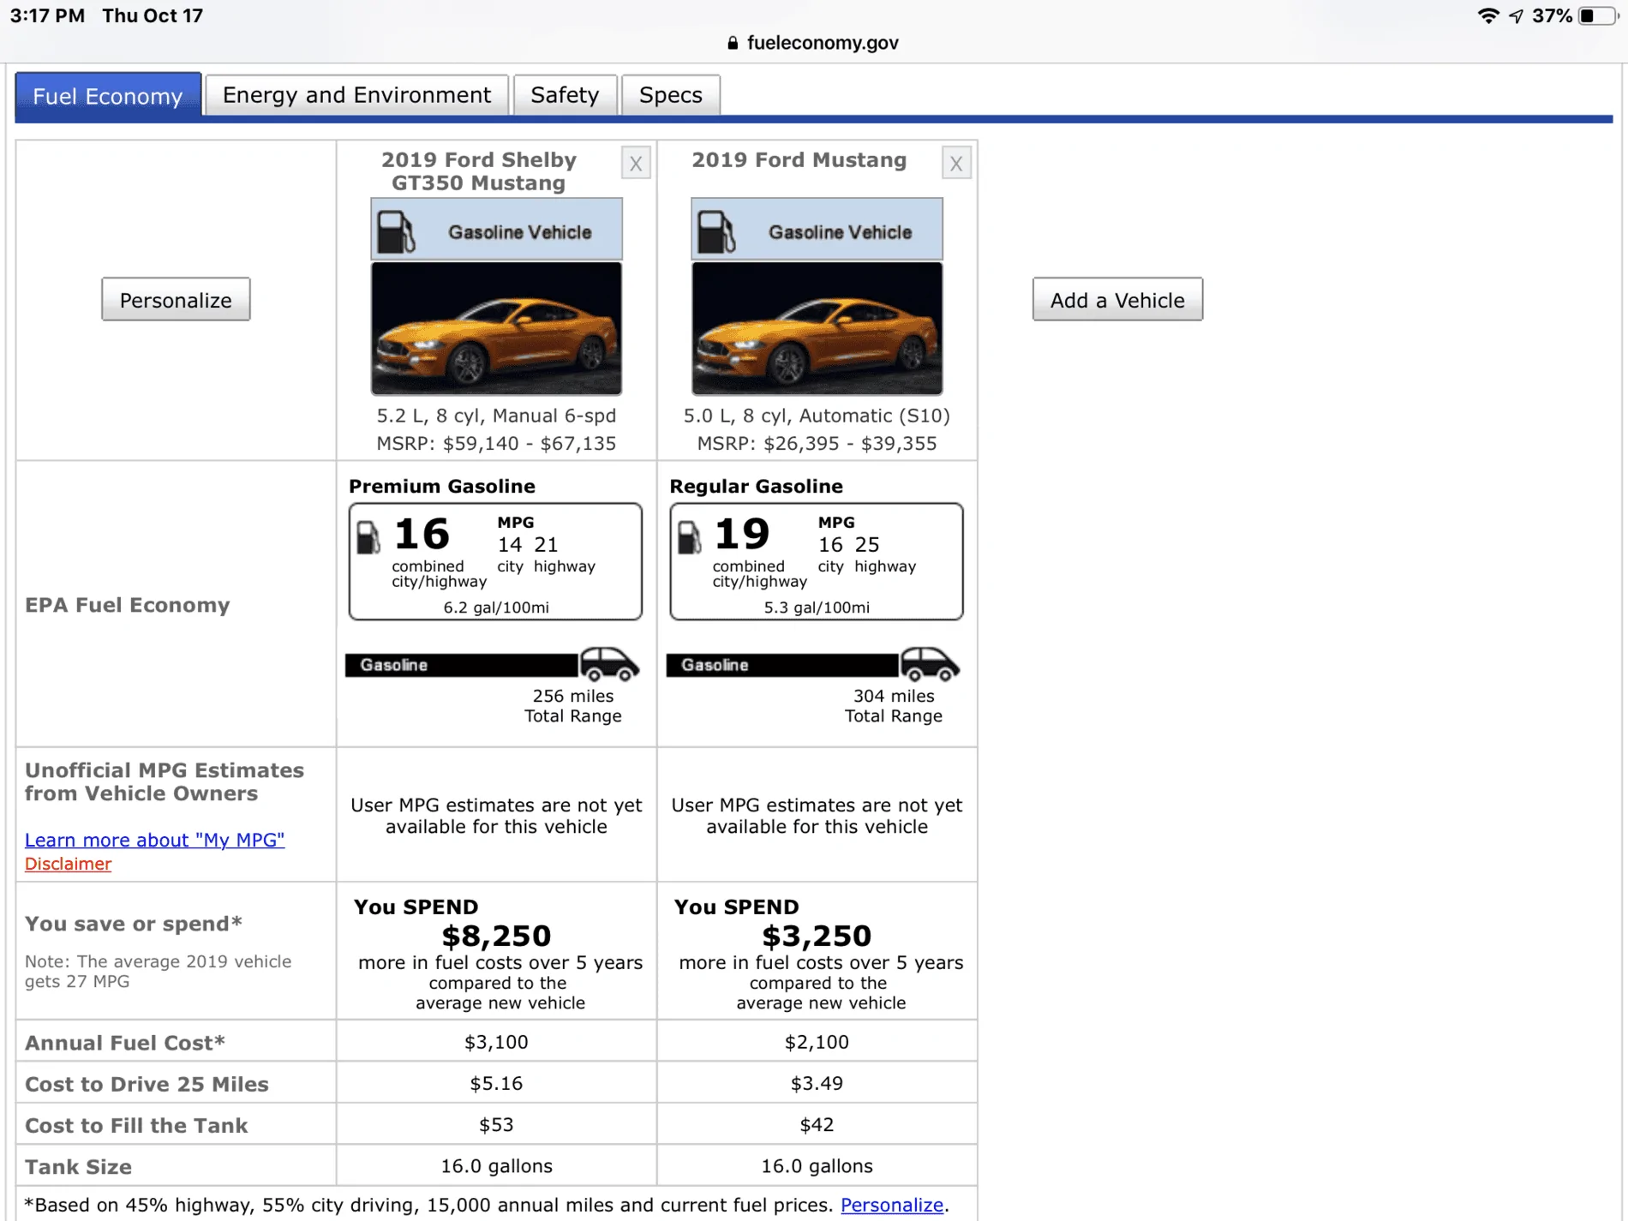The height and width of the screenshot is (1221, 1628).
Task: Click the car icon beside 256 miles range
Action: tap(609, 664)
